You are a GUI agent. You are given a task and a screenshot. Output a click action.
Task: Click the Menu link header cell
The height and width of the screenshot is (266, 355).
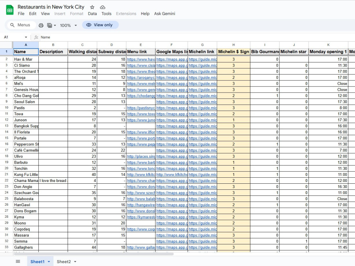[141, 52]
